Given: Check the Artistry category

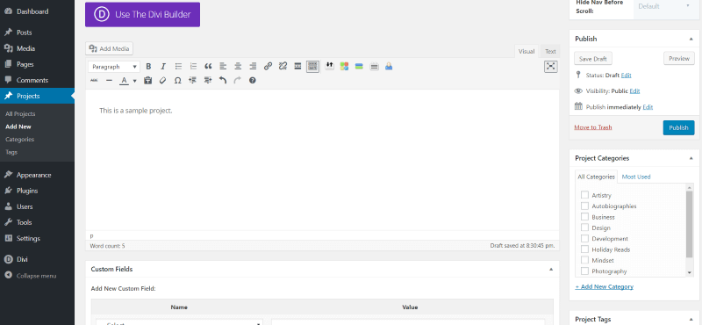Looking at the screenshot, I should coord(584,195).
